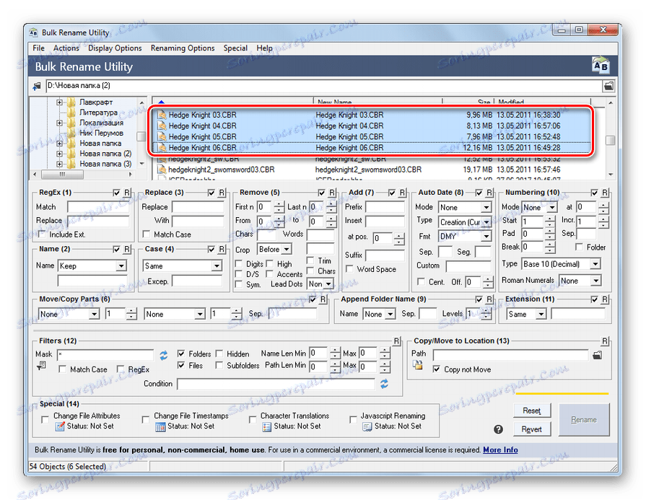Click the R reset button of Extension (11)
The height and width of the screenshot is (500, 646).
(604, 299)
